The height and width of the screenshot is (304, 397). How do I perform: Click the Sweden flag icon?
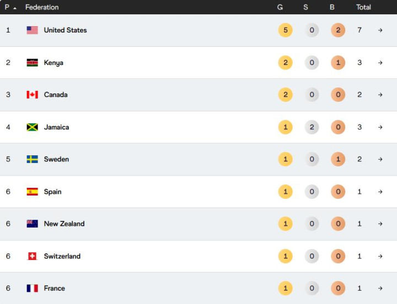coord(32,159)
